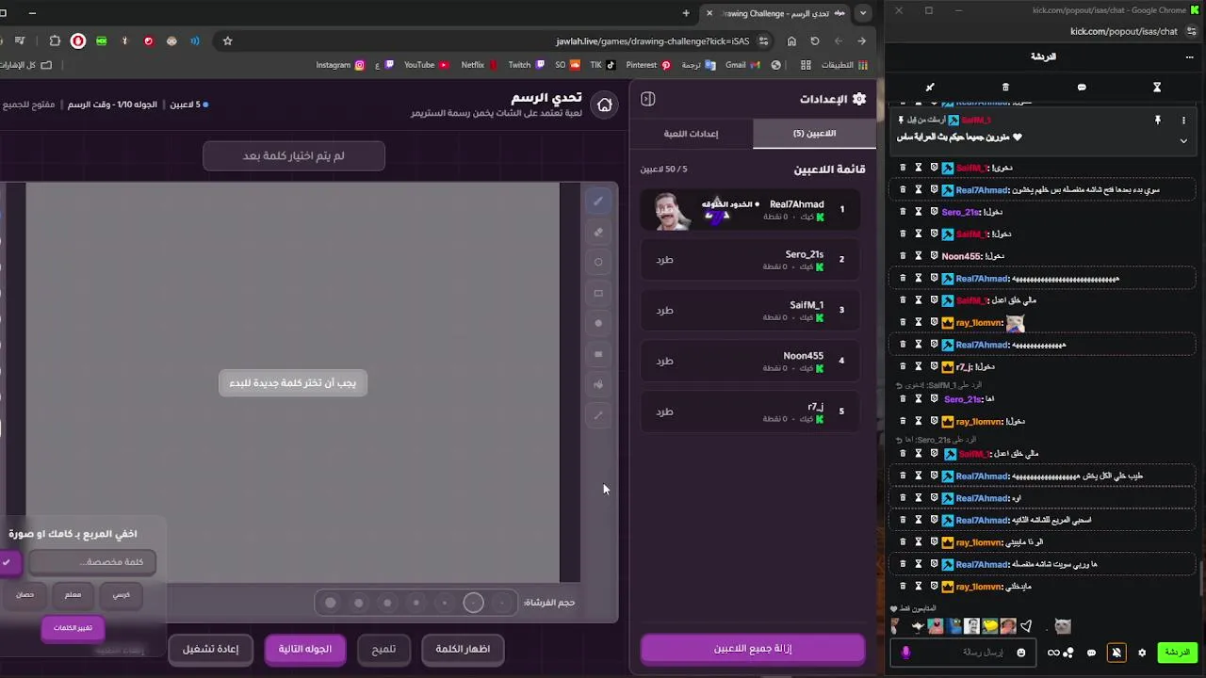Choose the word معلم

click(73, 595)
